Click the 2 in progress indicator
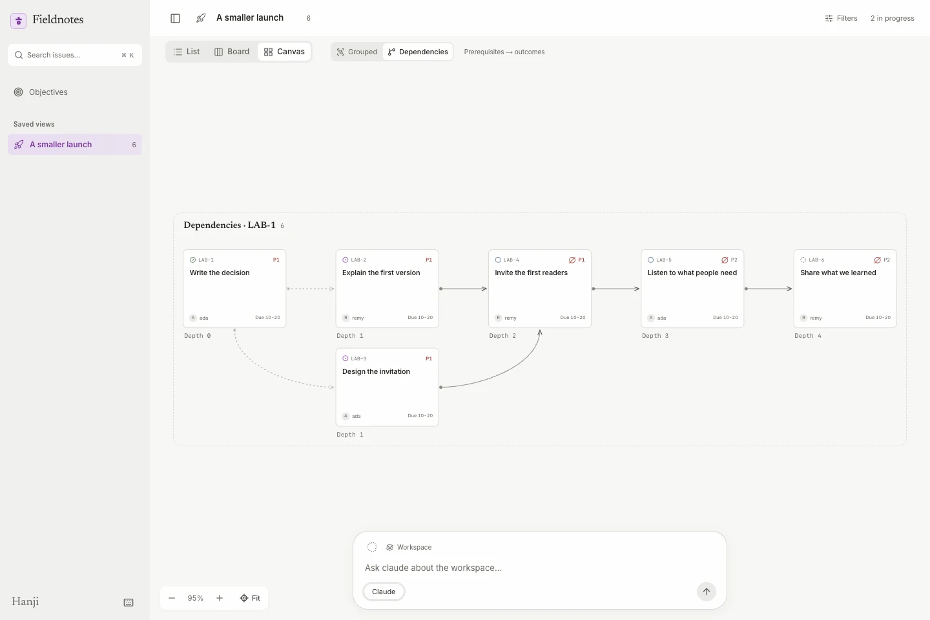Screen dimensions: 930x620 coord(893,18)
